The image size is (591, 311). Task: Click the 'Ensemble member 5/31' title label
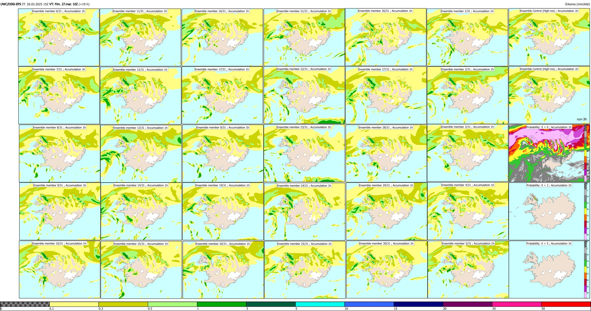(x=468, y=244)
